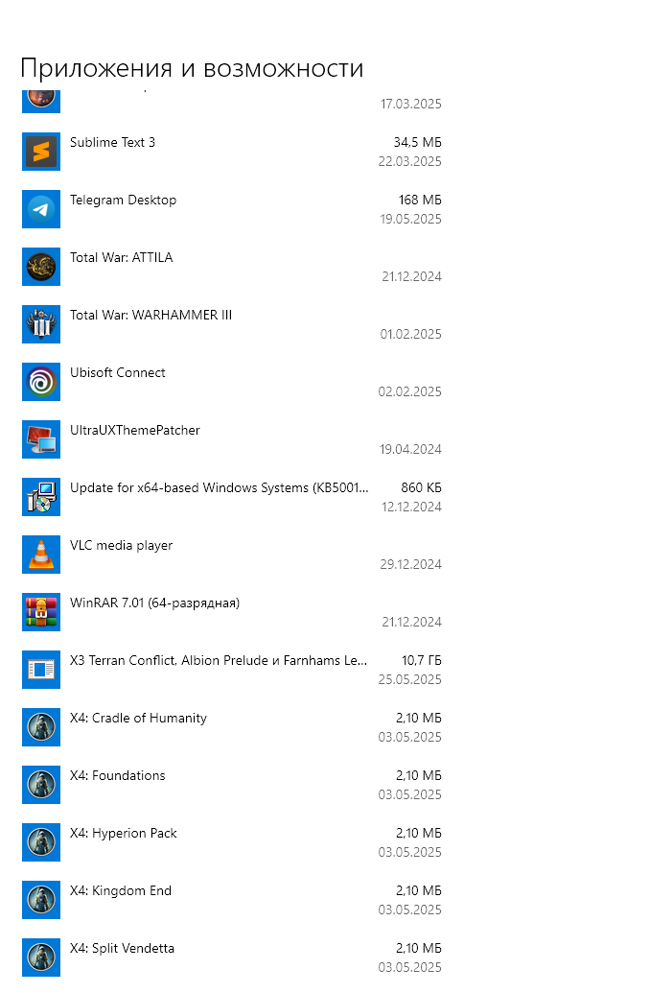Image resolution: width=649 pixels, height=993 pixels.
Task: Click the 2,10 МБ size of X4: Foundations
Action: (419, 776)
